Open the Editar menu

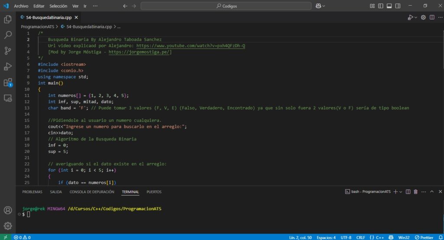39,6
